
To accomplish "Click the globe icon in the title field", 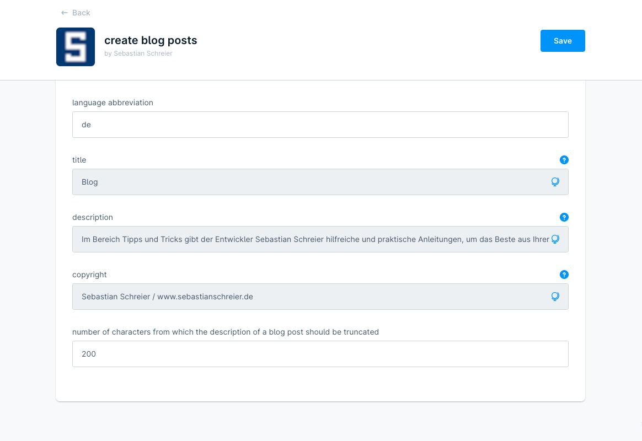I will tap(555, 182).
